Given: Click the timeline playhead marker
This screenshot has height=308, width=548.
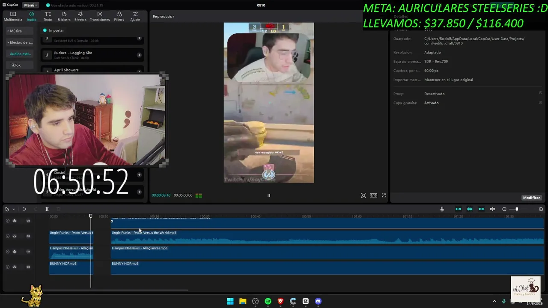Looking at the screenshot, I should click(91, 216).
